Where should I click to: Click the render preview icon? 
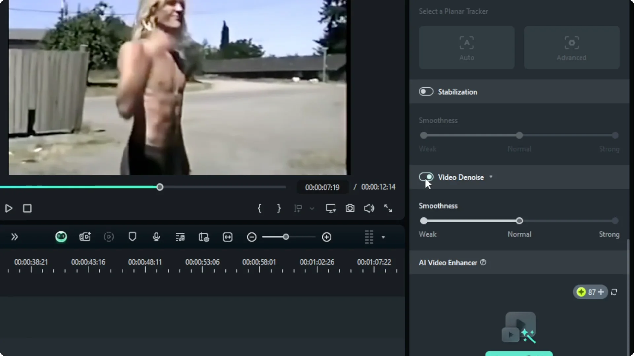pos(109,237)
